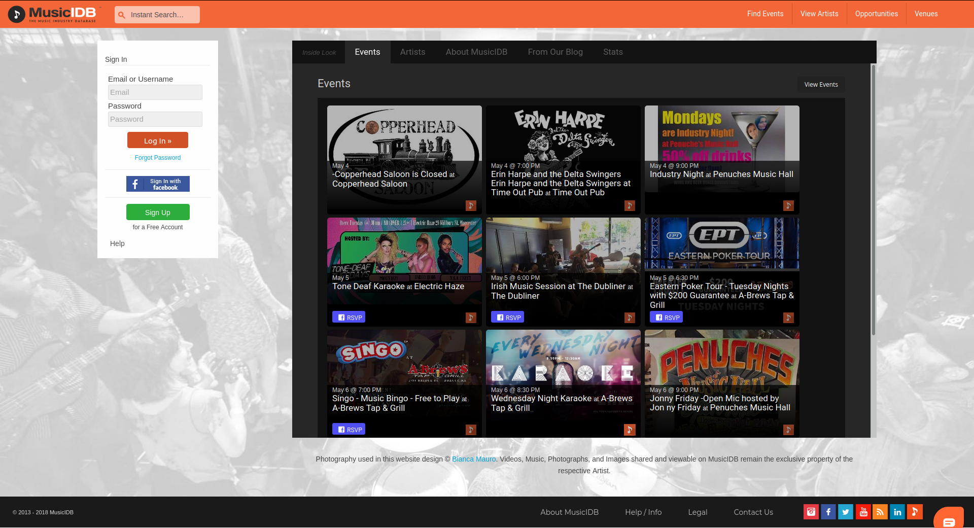Open the About MusicIDB tab
The height and width of the screenshot is (528, 974).
point(476,52)
